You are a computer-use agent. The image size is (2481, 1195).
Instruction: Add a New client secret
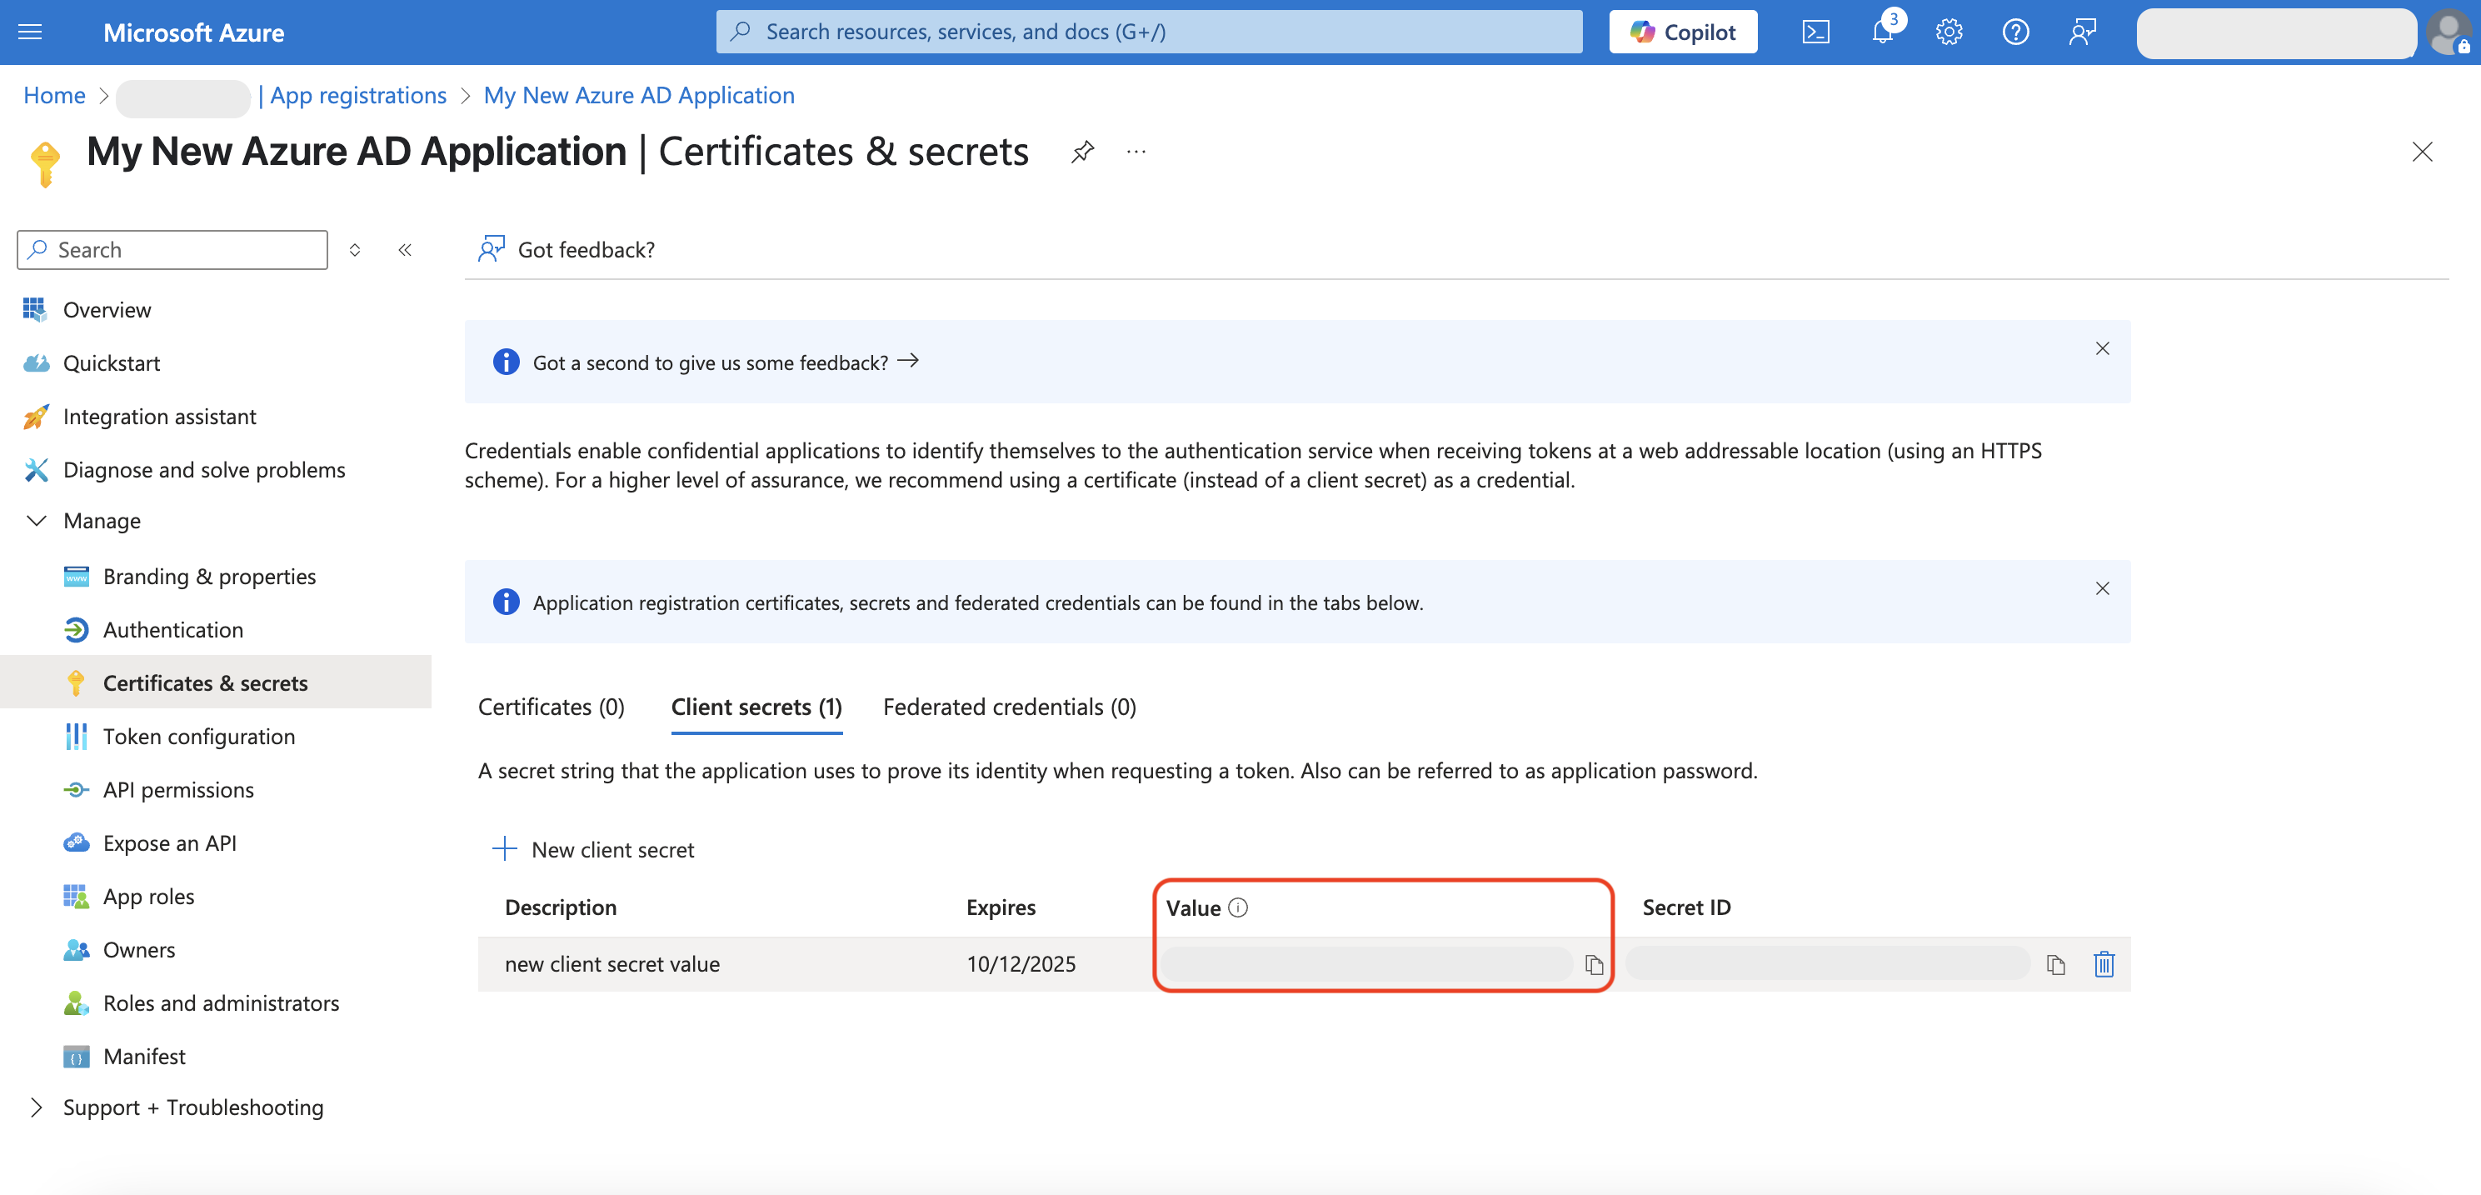click(x=593, y=849)
